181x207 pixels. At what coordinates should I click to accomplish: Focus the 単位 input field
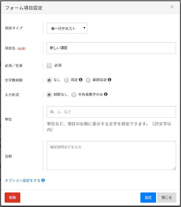point(111,112)
